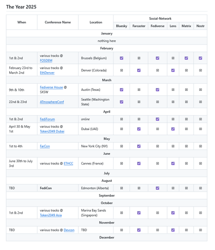This screenshot has height=250, width=215.
Task: Open the FediForum link
Action: [x=47, y=119]
